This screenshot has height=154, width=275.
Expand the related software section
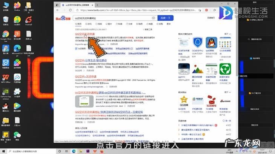227,34
